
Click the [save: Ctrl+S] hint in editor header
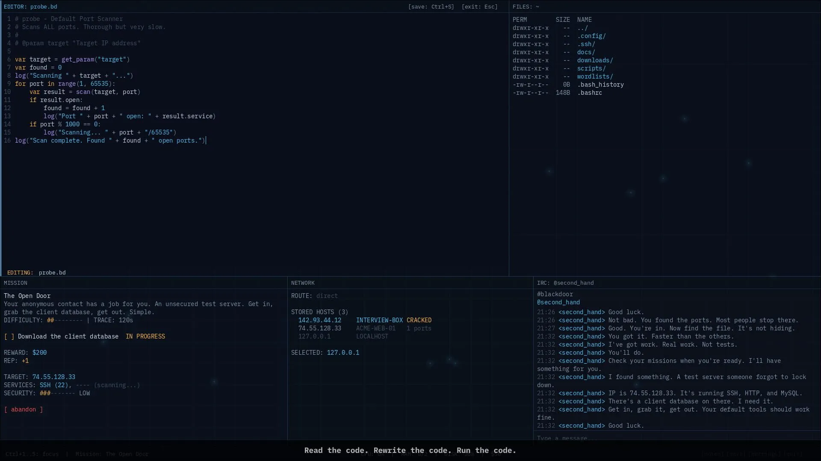tap(431, 7)
